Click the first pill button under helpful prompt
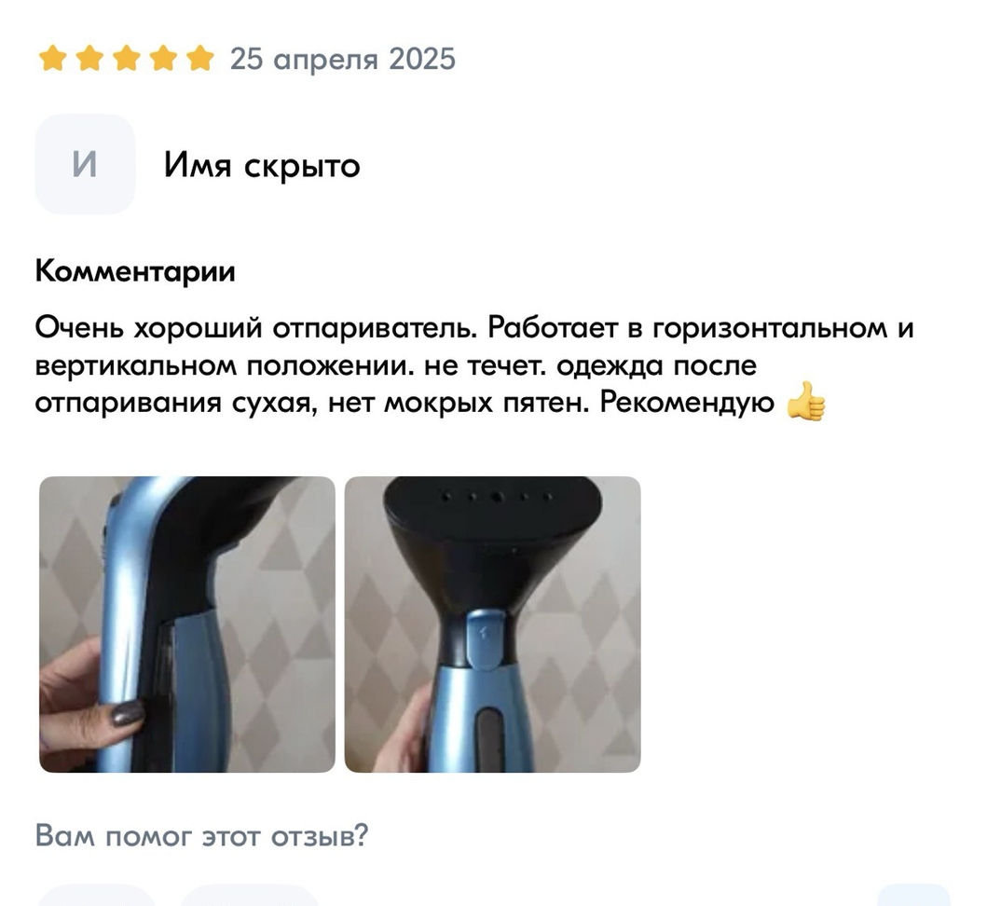 coord(97,896)
